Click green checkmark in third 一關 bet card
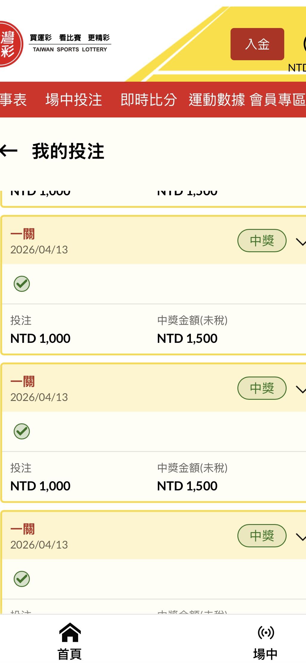This screenshot has width=306, height=663. click(22, 579)
